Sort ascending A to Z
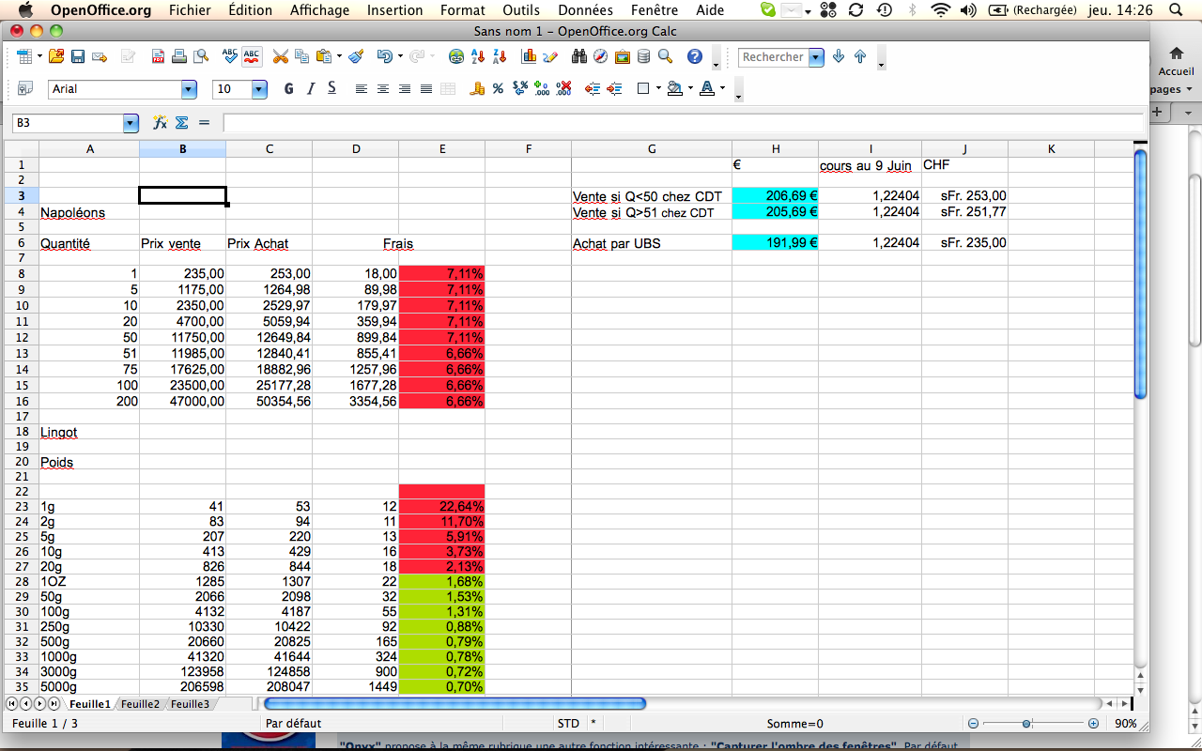 [x=478, y=57]
